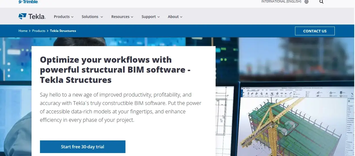This screenshot has height=156, width=355.
Task: Click Start free 30-day trial button
Action: [x=82, y=147]
